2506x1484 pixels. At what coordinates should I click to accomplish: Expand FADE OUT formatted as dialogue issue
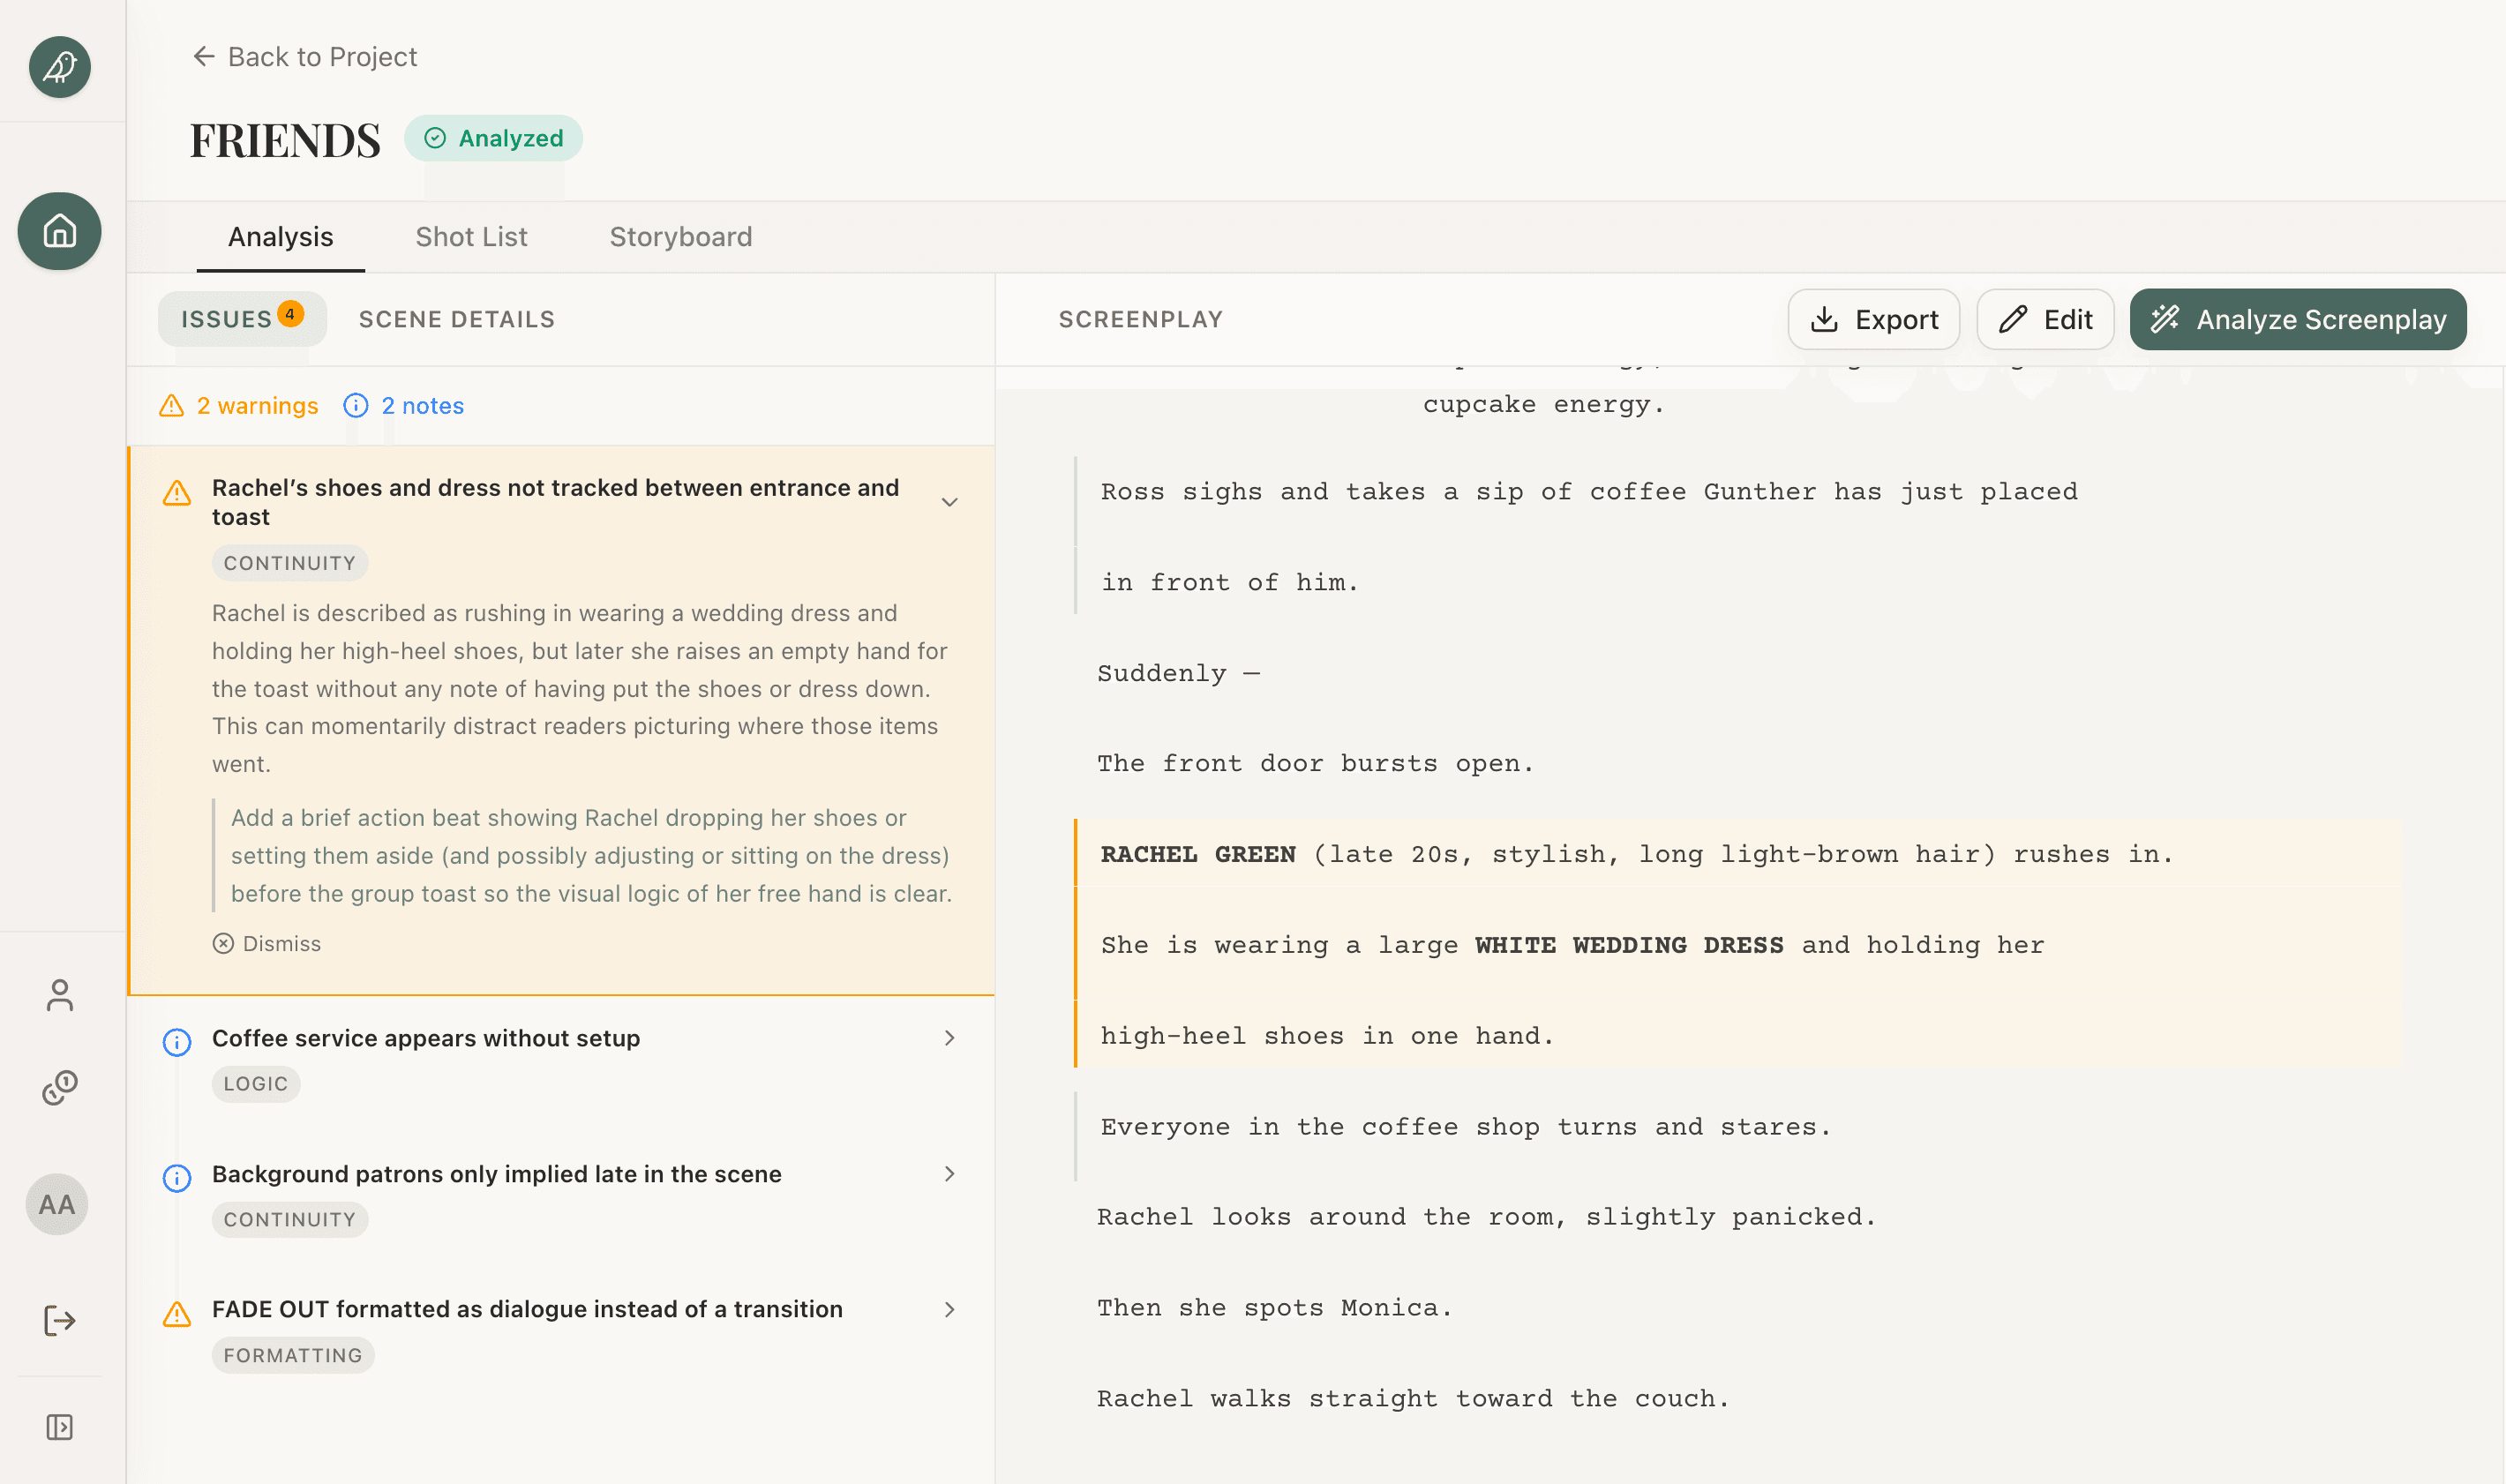coord(950,1309)
